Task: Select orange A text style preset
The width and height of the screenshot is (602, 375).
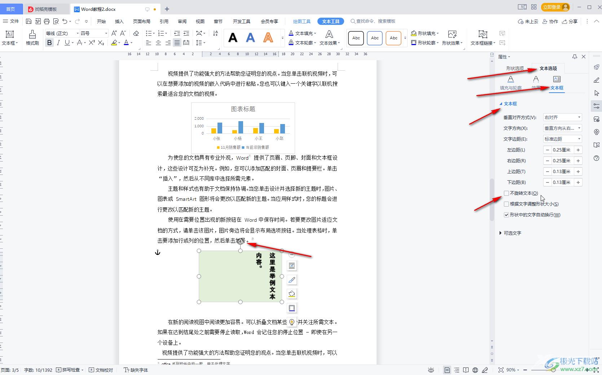Action: [268, 37]
